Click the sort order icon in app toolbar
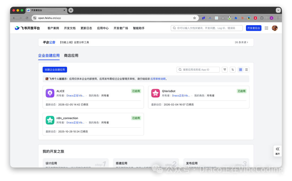This screenshot has width=292, height=181. click(233, 70)
